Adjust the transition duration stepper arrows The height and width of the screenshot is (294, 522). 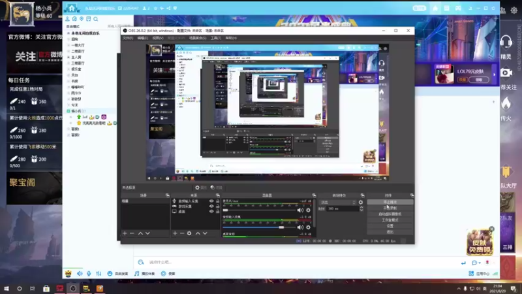361,208
